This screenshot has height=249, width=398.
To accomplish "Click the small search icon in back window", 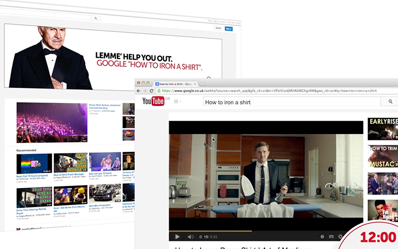I will pos(96,18).
